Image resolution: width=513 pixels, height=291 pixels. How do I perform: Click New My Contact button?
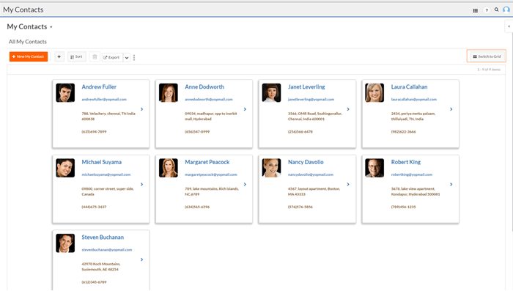point(29,56)
